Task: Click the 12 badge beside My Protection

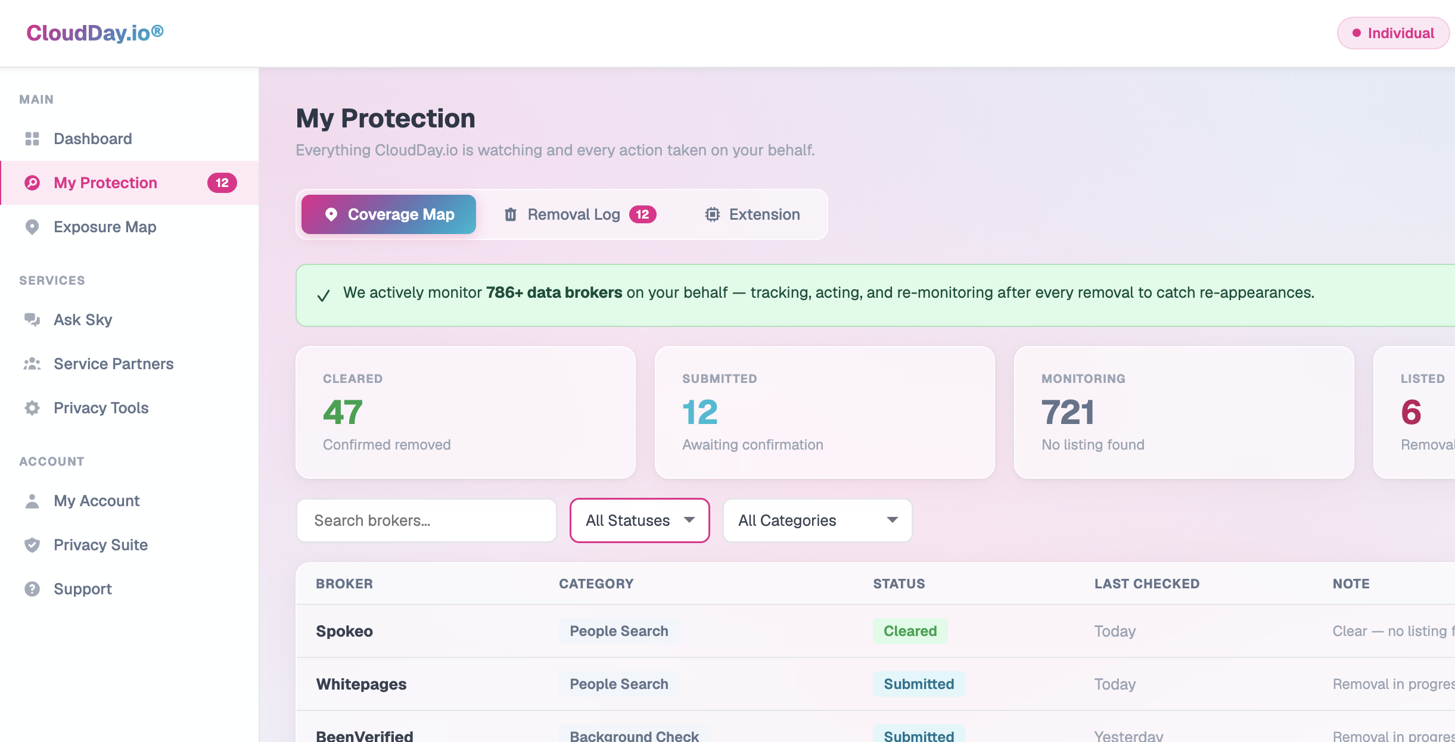Action: [222, 183]
